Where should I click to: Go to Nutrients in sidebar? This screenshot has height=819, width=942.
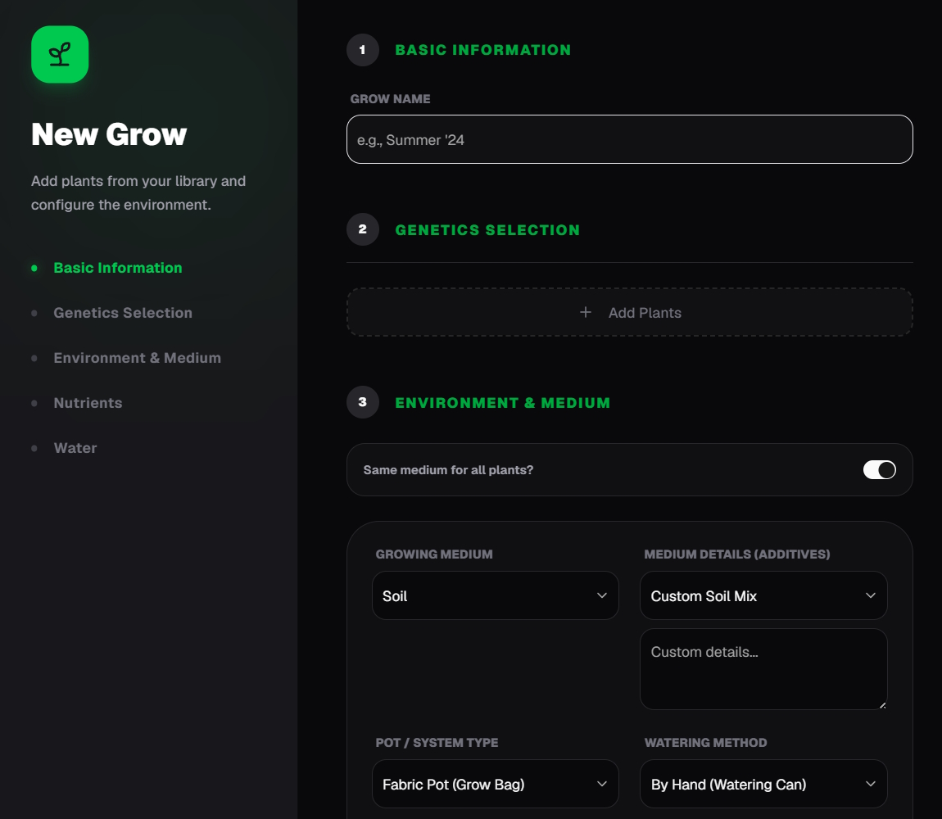pyautogui.click(x=88, y=403)
